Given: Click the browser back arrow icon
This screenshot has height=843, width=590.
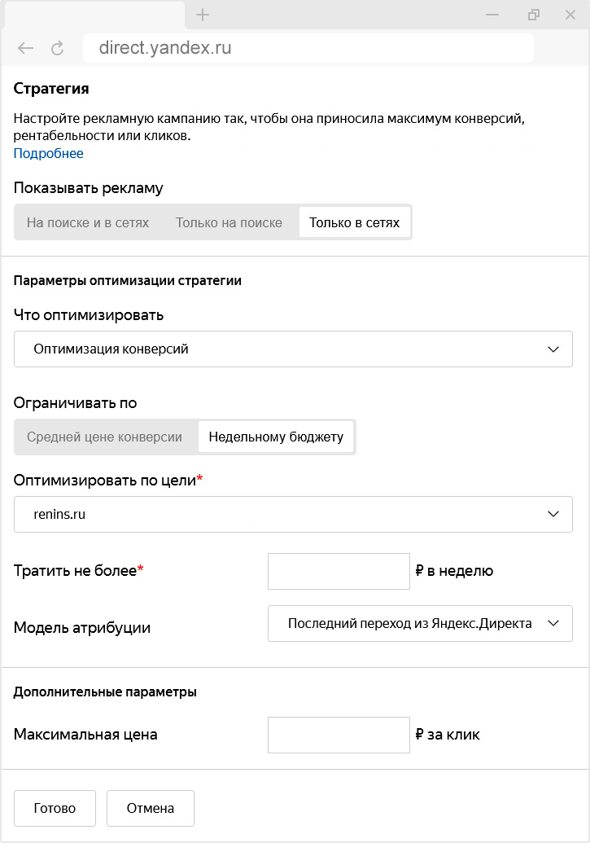Looking at the screenshot, I should (25, 48).
